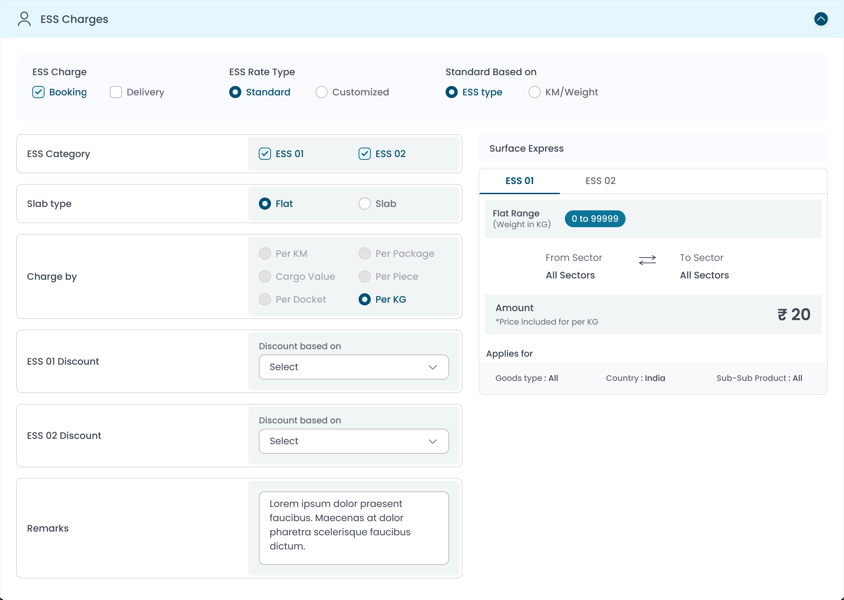Uncheck the ESS 01 category checkbox
Screen dimensions: 844x600
(265, 154)
